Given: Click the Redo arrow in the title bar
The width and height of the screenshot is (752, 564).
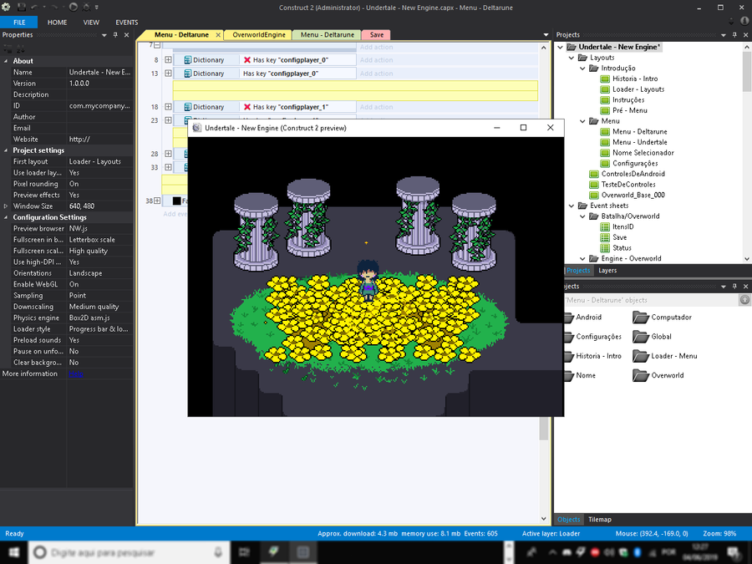Looking at the screenshot, I should click(x=54, y=8).
